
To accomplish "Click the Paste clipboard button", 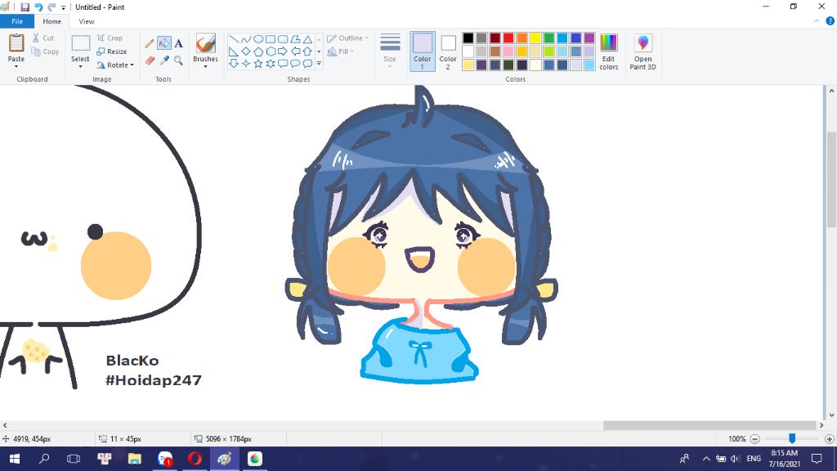I will point(16,44).
